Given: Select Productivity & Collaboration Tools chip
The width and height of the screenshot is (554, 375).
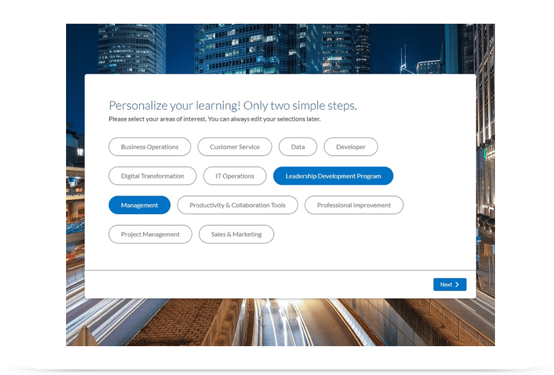Looking at the screenshot, I should pyautogui.click(x=237, y=205).
